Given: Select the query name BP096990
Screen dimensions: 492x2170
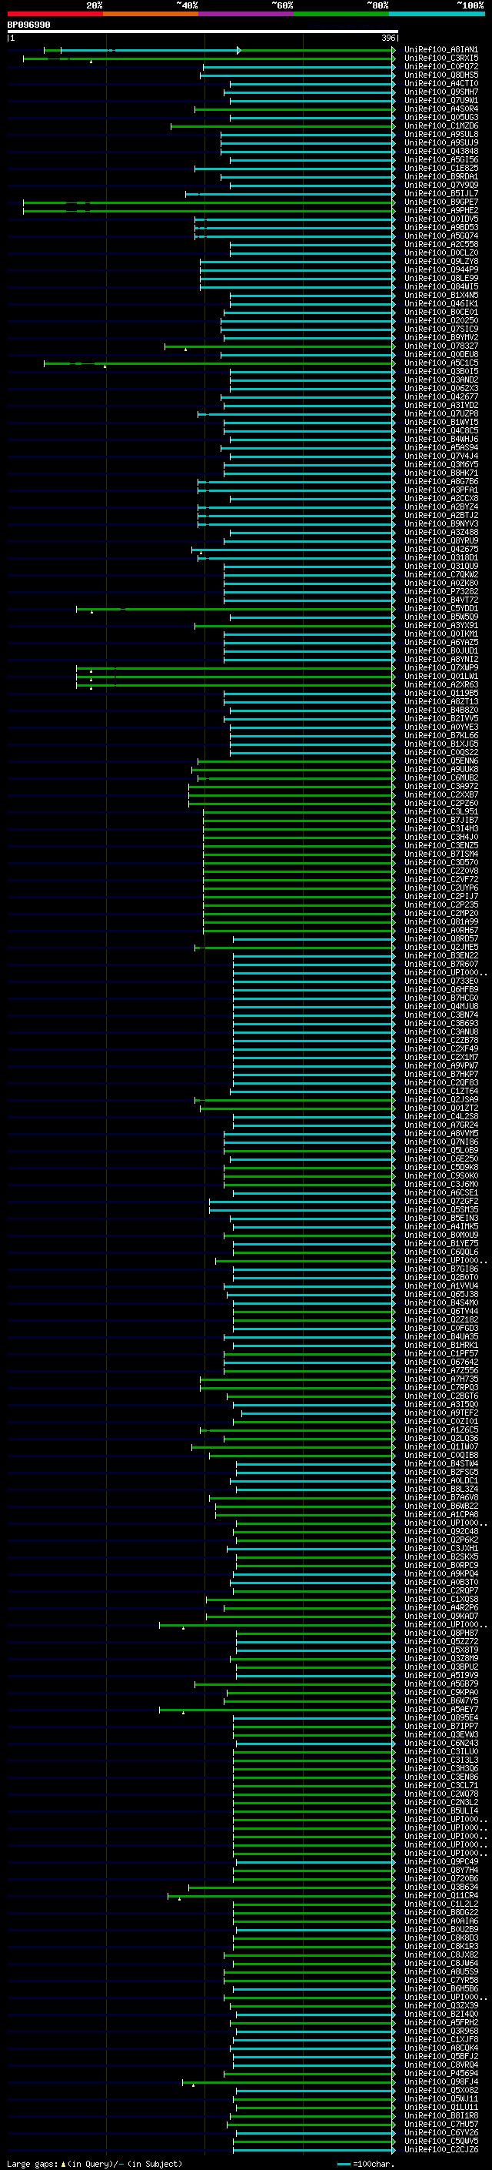Looking at the screenshot, I should pyautogui.click(x=28, y=25).
